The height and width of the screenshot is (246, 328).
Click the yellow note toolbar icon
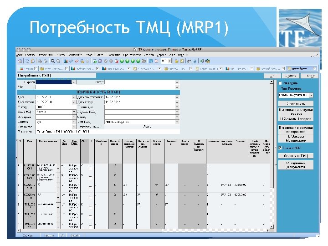click(x=182, y=61)
